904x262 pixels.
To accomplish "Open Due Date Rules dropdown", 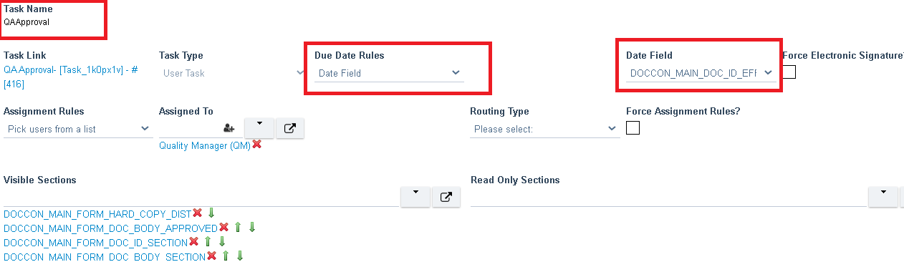I will tap(389, 73).
